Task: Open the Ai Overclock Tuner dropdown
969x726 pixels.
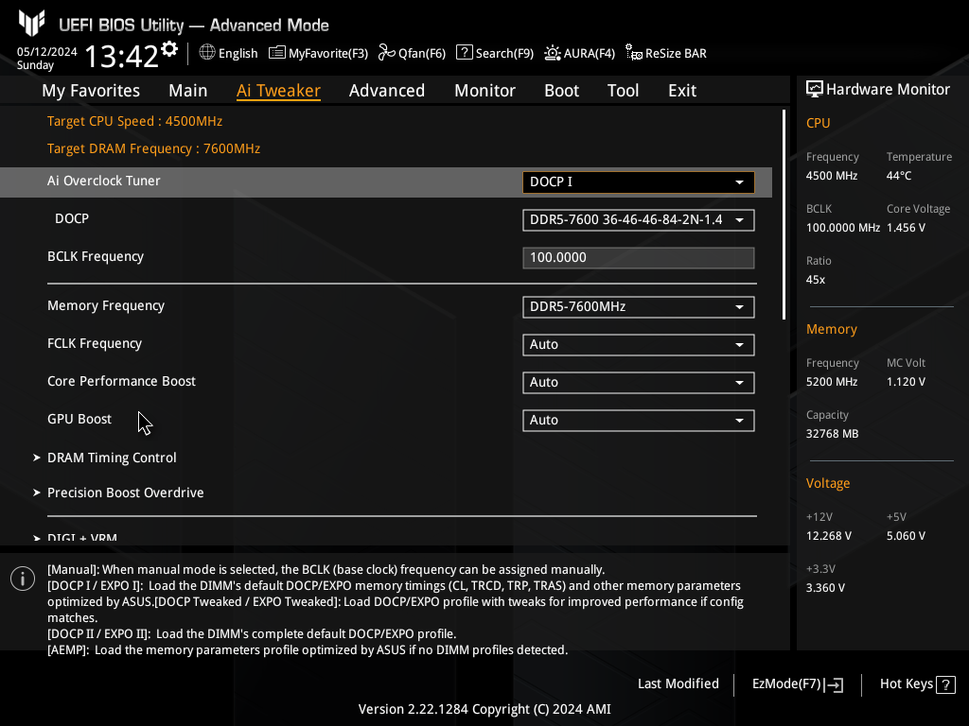Action: 639,182
